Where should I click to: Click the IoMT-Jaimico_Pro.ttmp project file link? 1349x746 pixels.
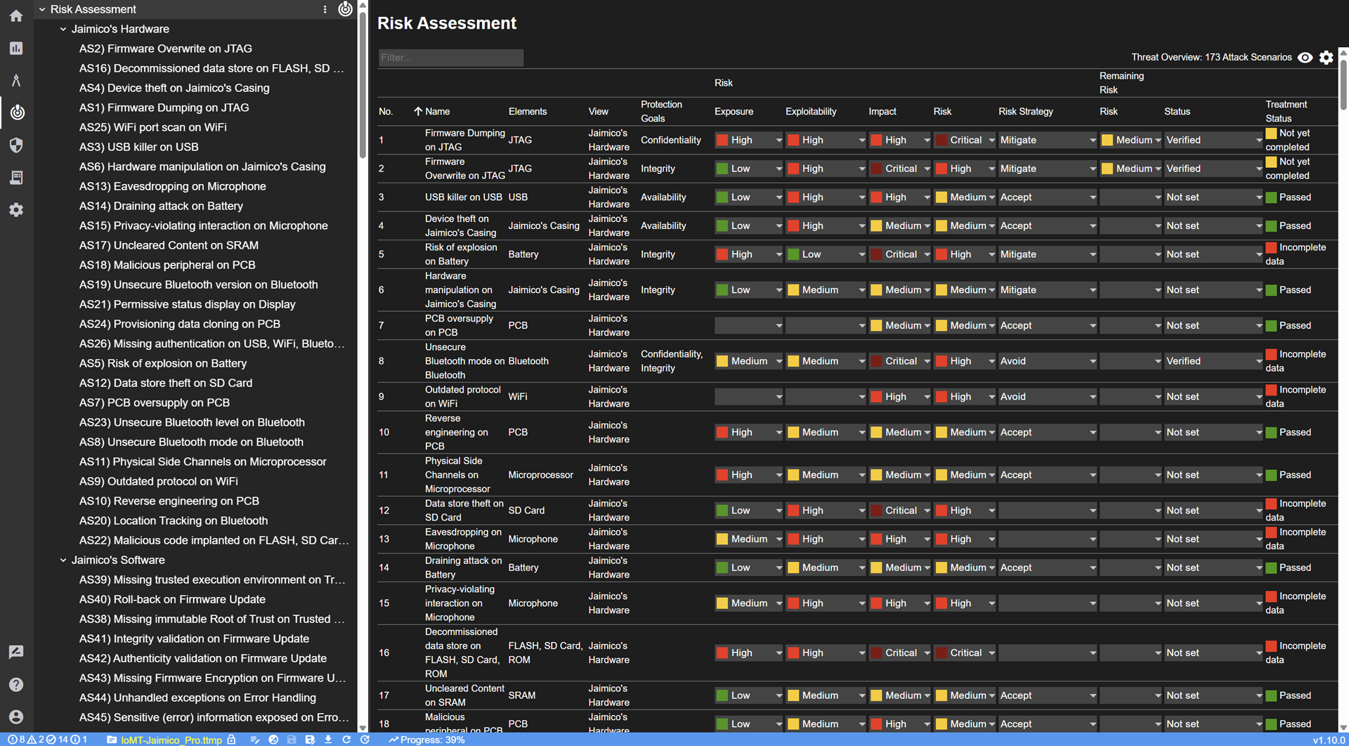tap(171, 740)
